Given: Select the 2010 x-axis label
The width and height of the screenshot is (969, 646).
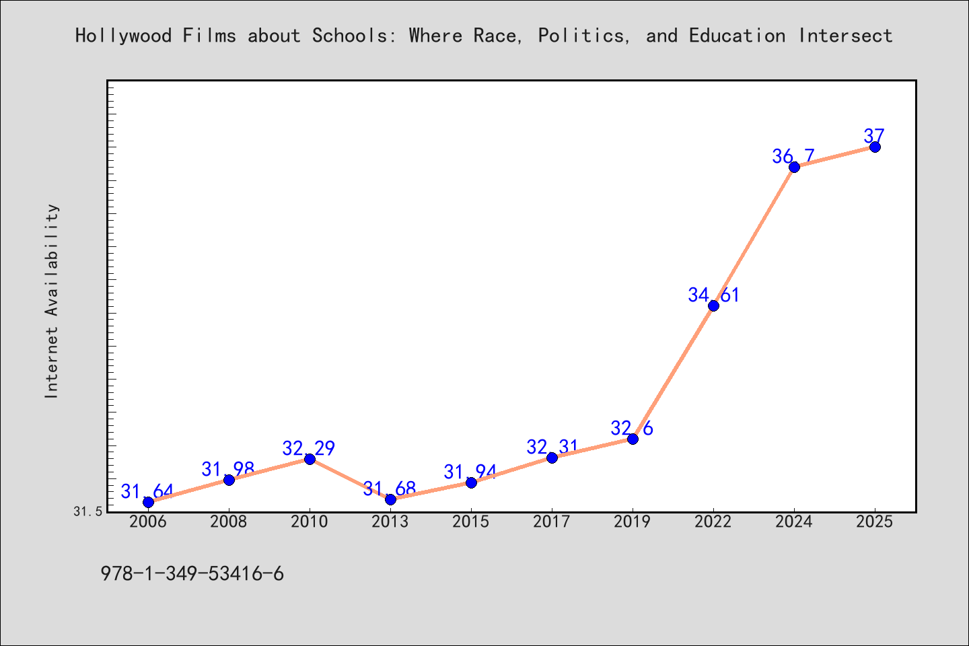Looking at the screenshot, I should tap(310, 522).
